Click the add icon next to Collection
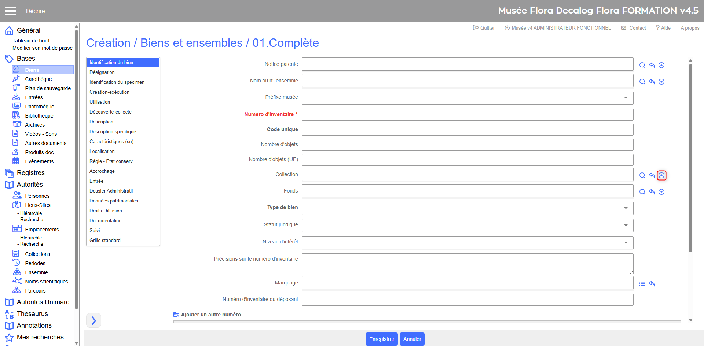Image resolution: width=704 pixels, height=346 pixels. tap(661, 175)
